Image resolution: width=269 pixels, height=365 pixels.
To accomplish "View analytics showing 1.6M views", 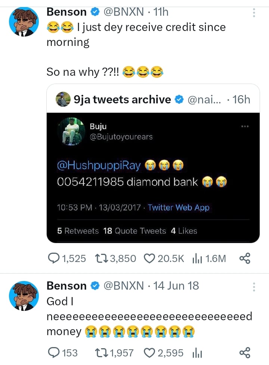I will [x=197, y=258].
